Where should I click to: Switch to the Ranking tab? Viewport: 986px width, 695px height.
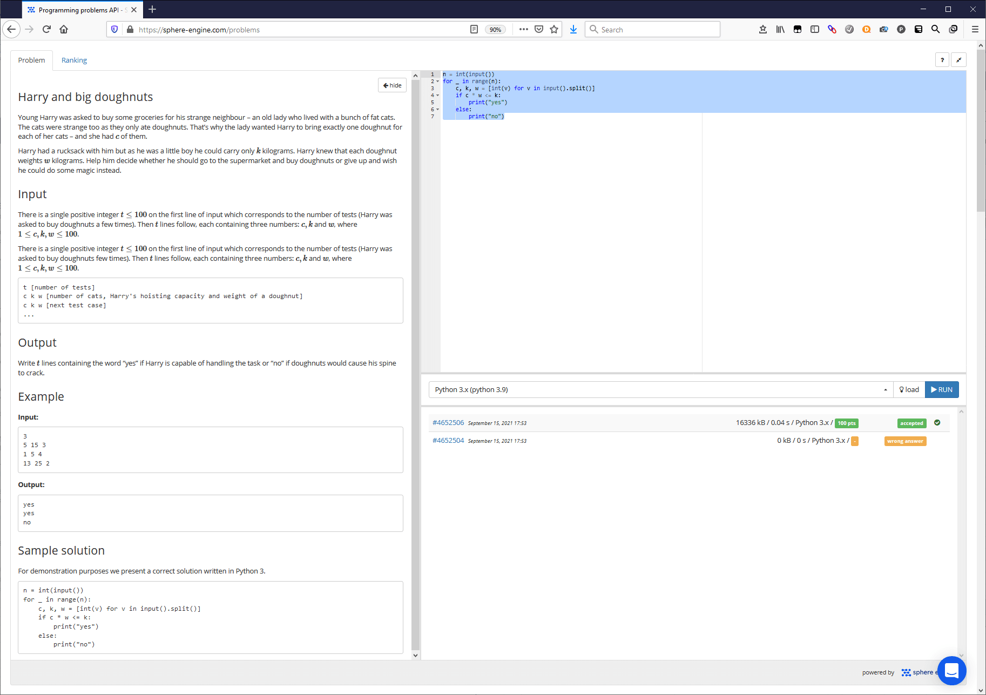74,60
